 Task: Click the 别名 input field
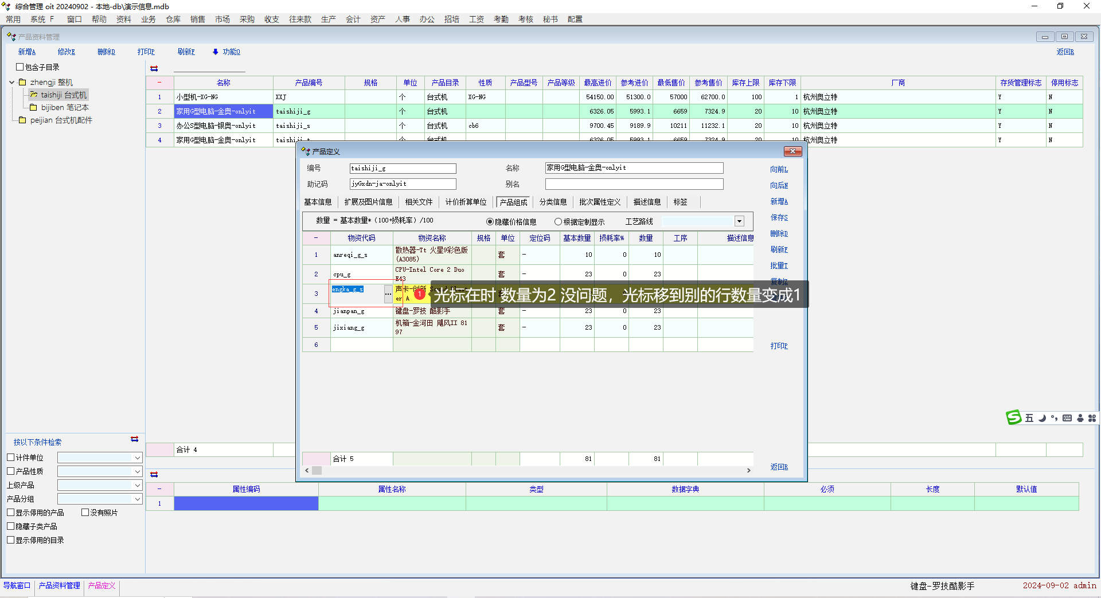pos(634,184)
